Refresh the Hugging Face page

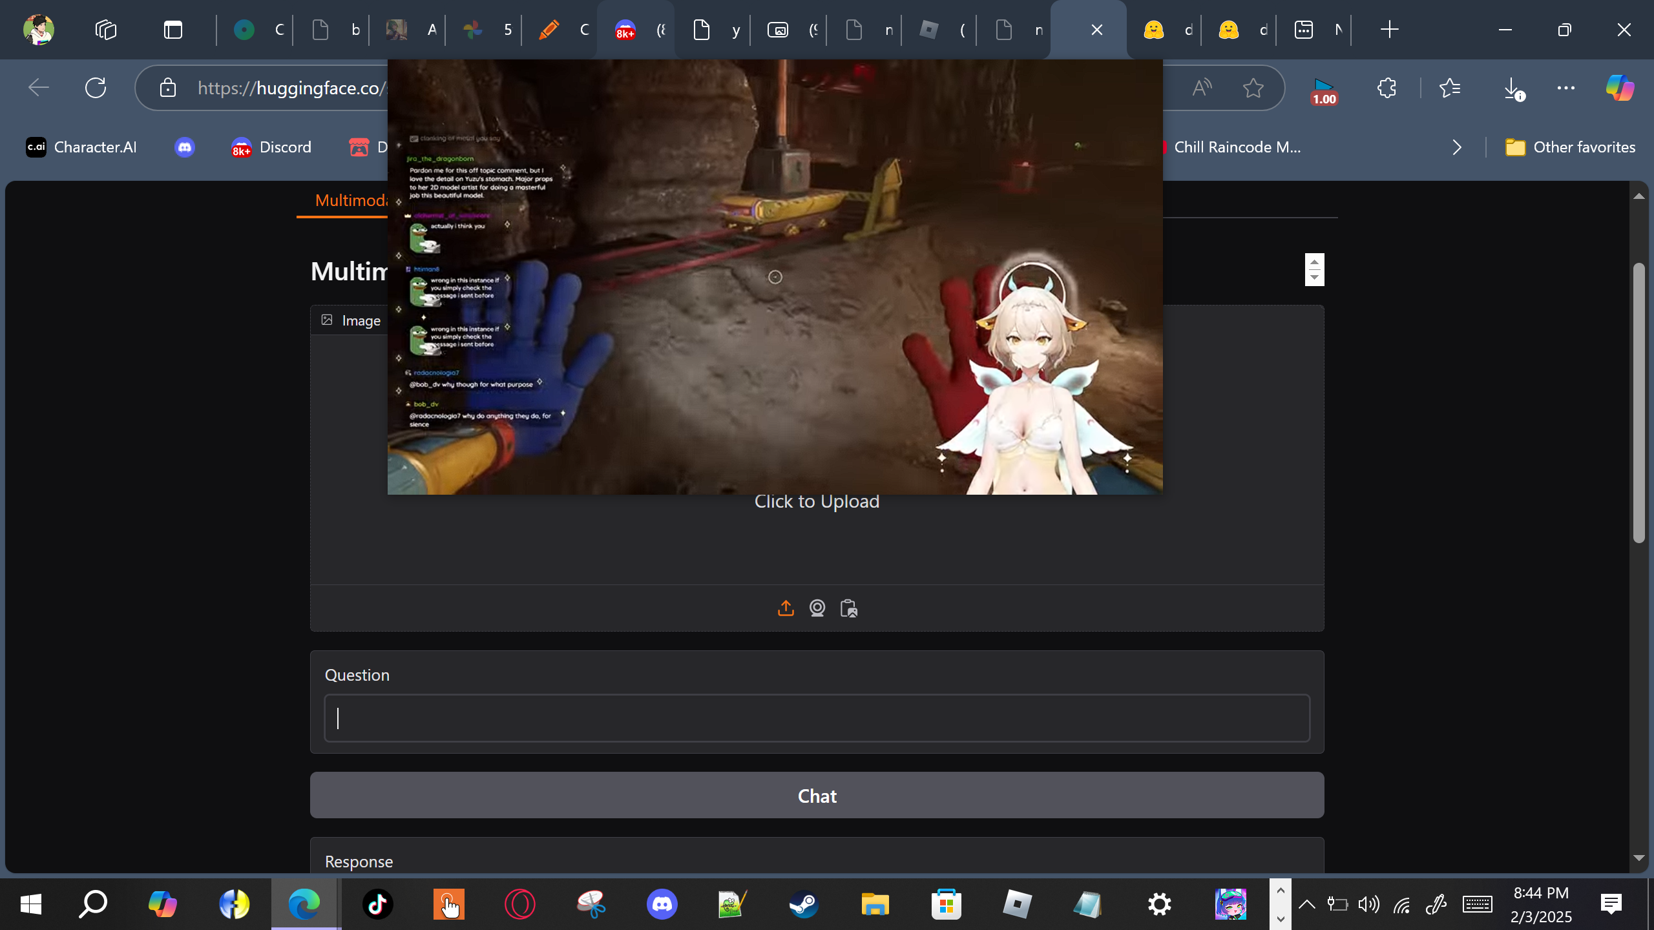coord(96,88)
